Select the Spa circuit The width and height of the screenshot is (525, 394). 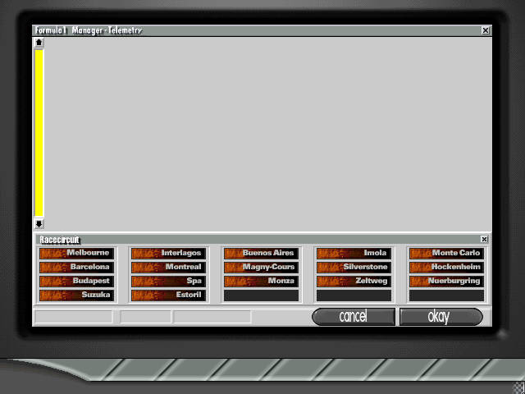[169, 282]
